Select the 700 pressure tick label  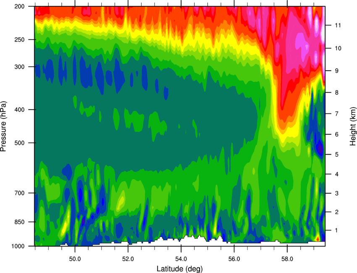pyautogui.click(x=20, y=193)
